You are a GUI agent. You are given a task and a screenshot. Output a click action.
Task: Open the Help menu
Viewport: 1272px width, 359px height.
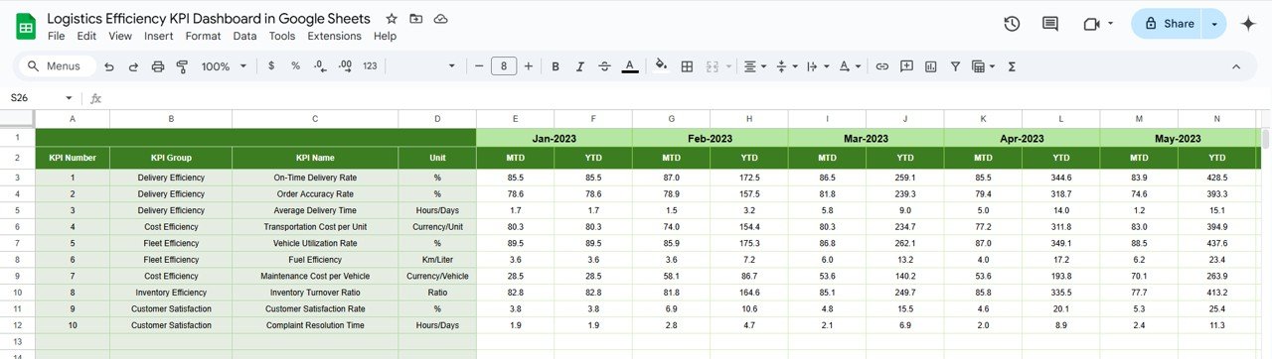pos(386,36)
